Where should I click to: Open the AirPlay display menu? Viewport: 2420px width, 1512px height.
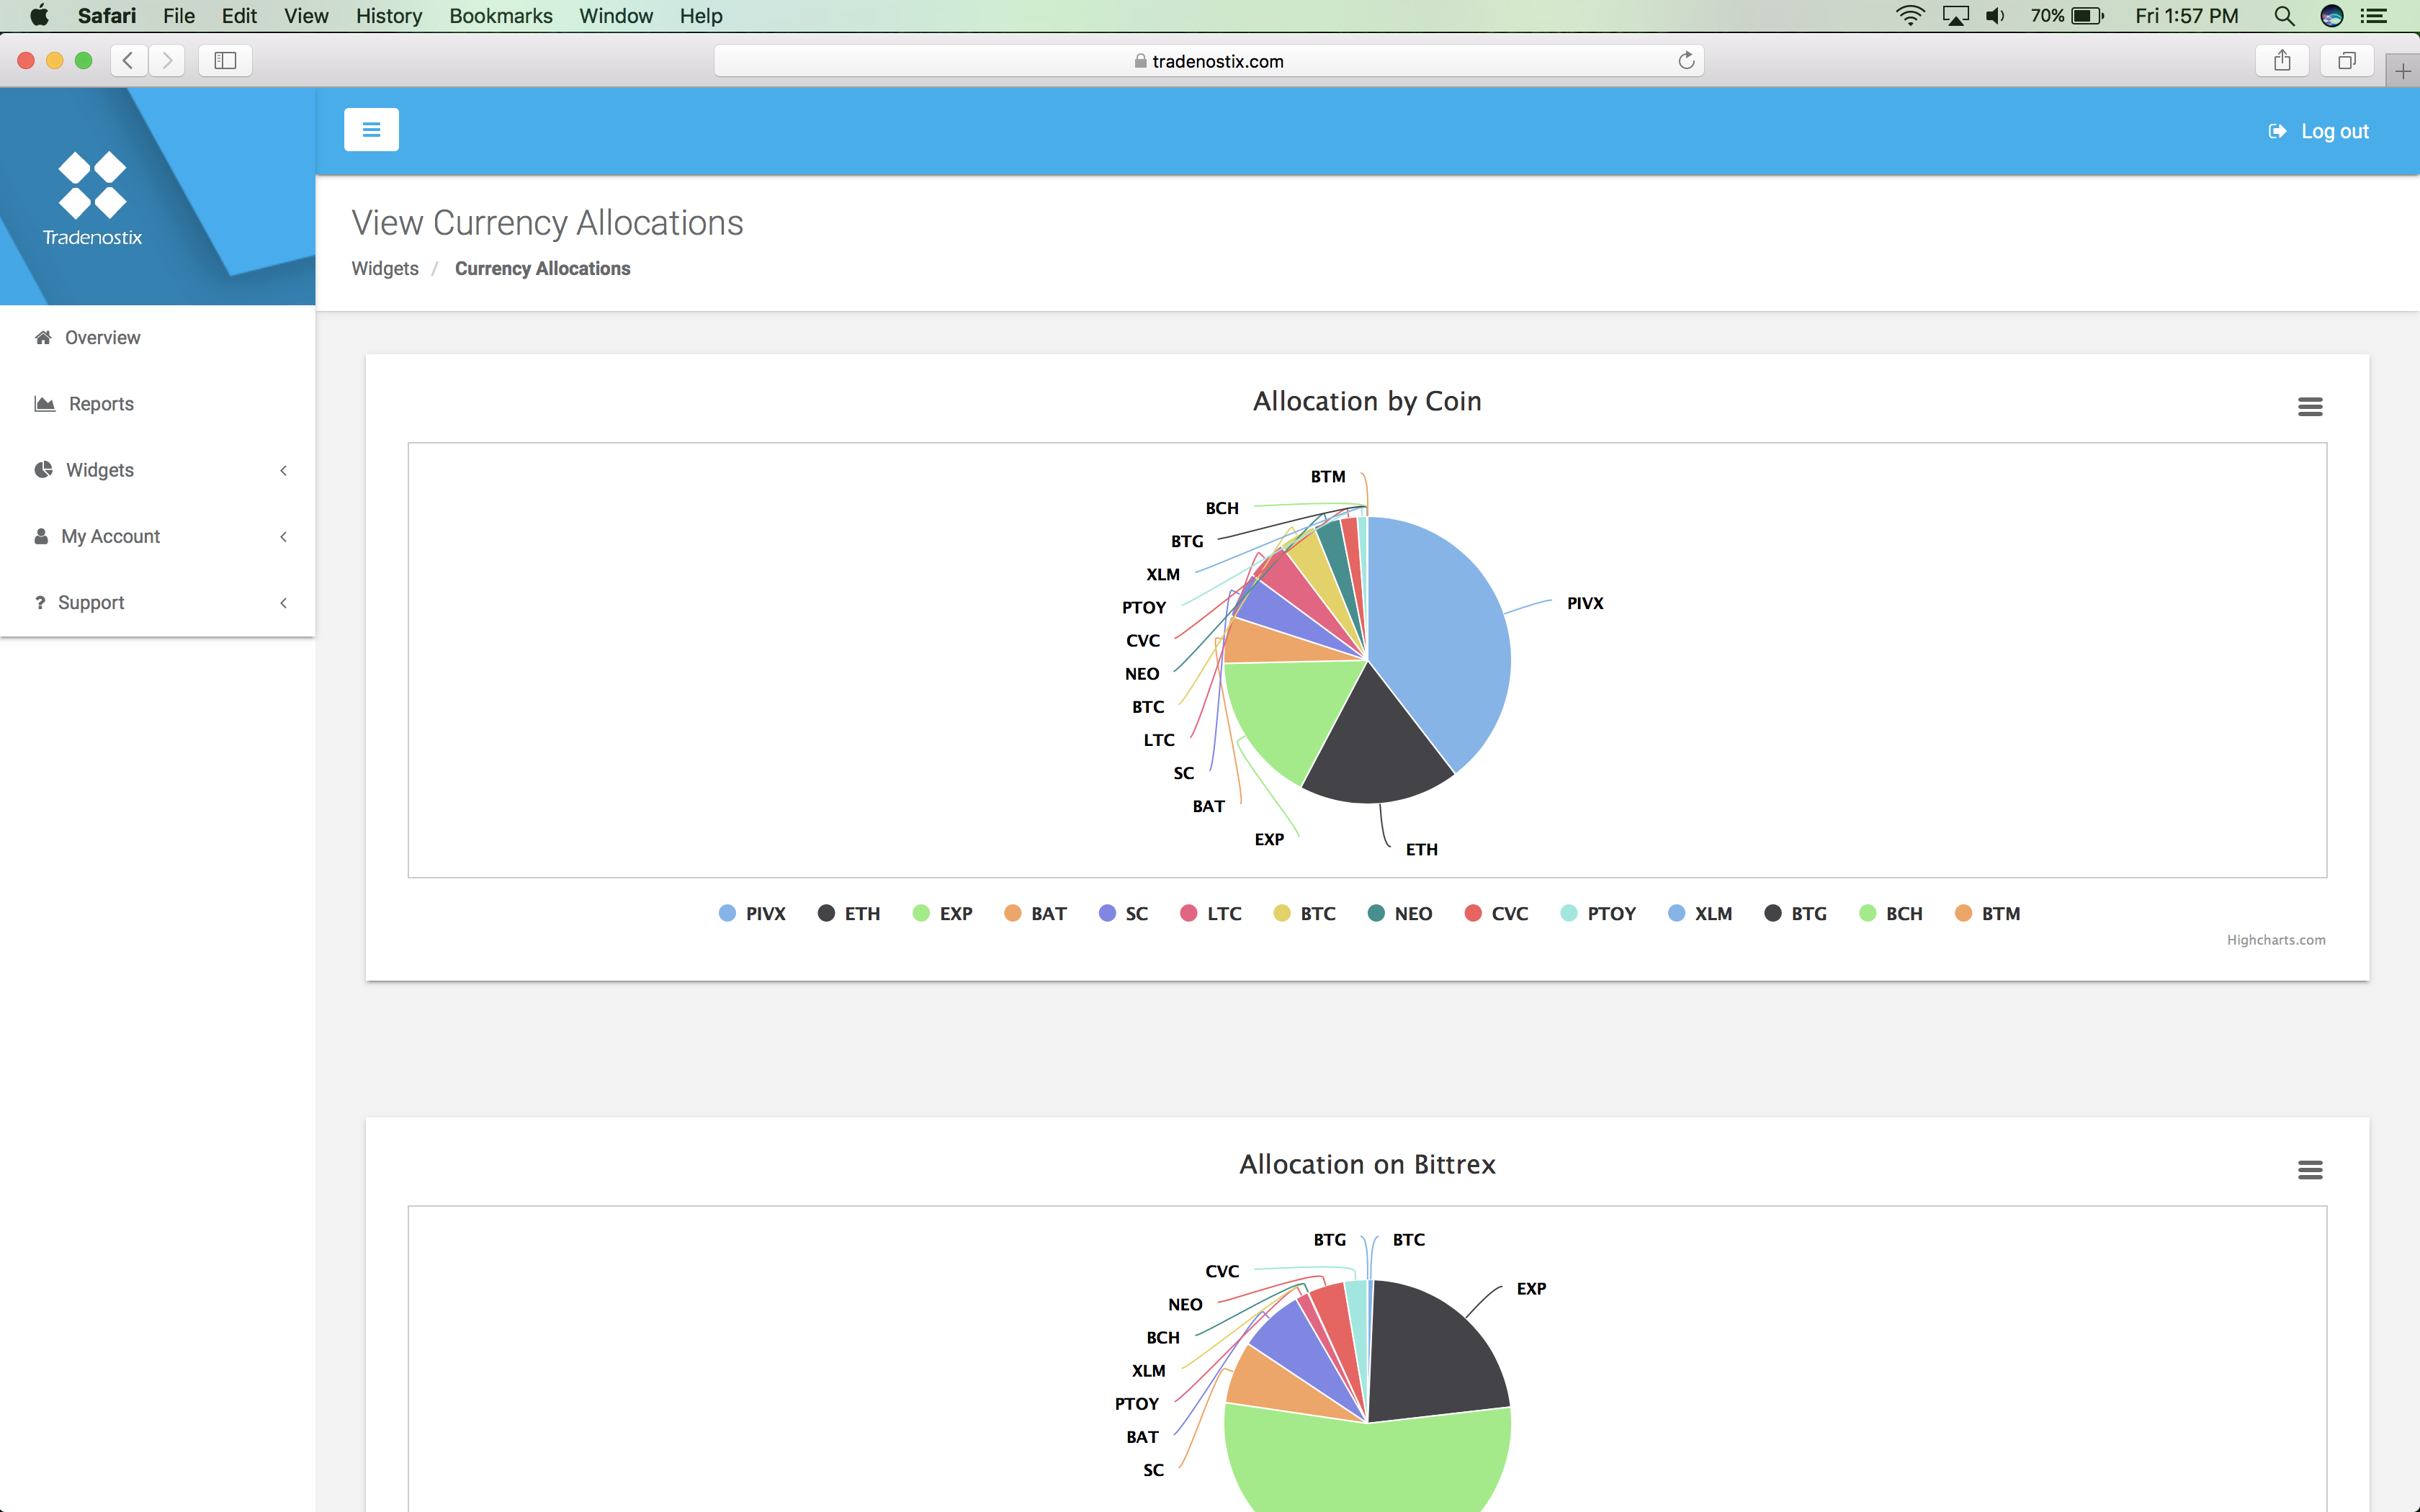click(x=1955, y=16)
